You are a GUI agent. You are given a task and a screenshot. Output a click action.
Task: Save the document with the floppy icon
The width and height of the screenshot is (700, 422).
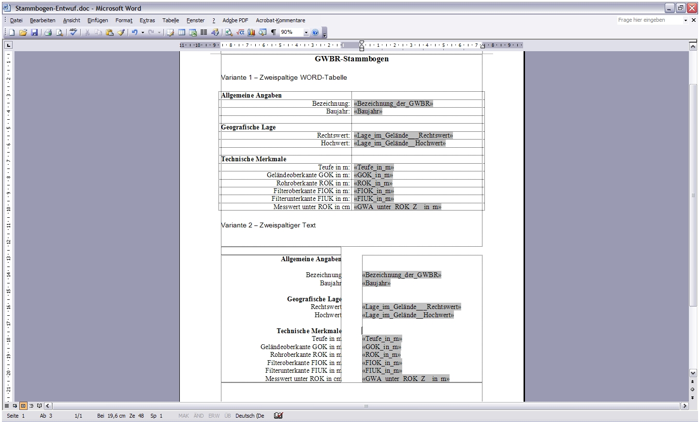click(x=34, y=32)
